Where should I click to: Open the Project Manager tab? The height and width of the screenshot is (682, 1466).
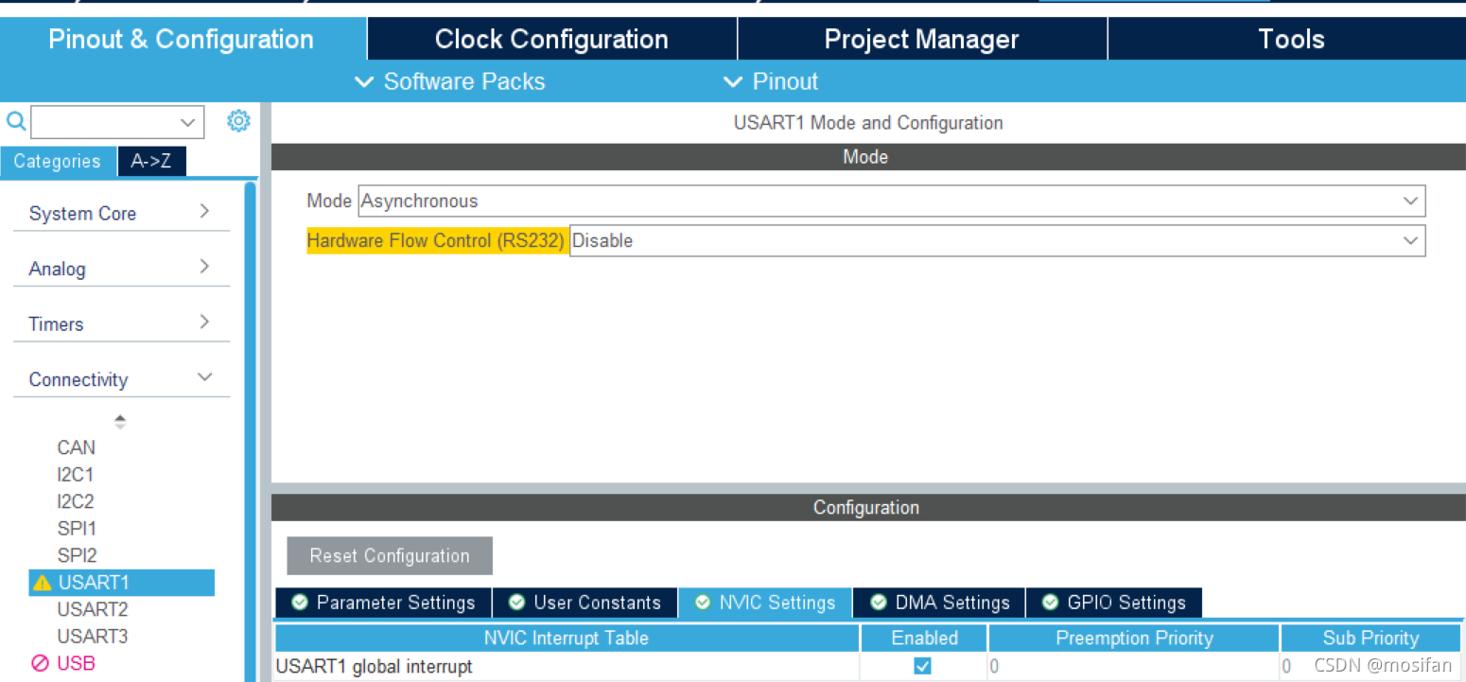pos(922,39)
